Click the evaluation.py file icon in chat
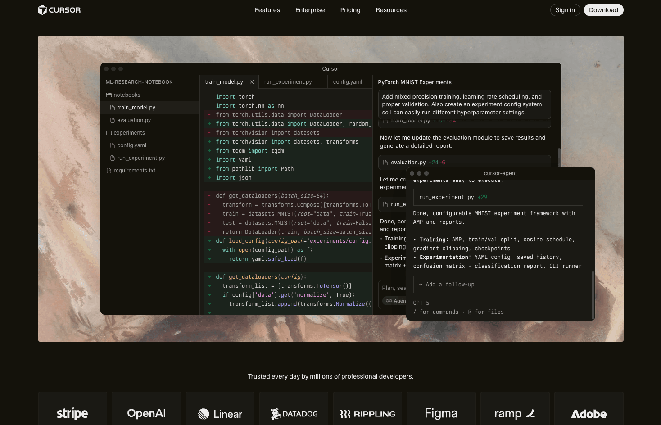Screen dimensions: 661x425 coord(385,163)
